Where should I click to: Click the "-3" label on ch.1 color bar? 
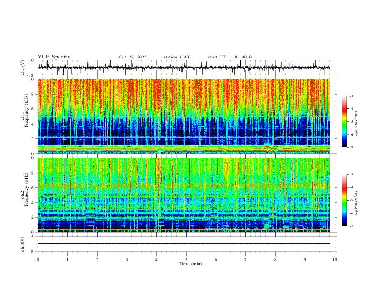tap(351, 96)
